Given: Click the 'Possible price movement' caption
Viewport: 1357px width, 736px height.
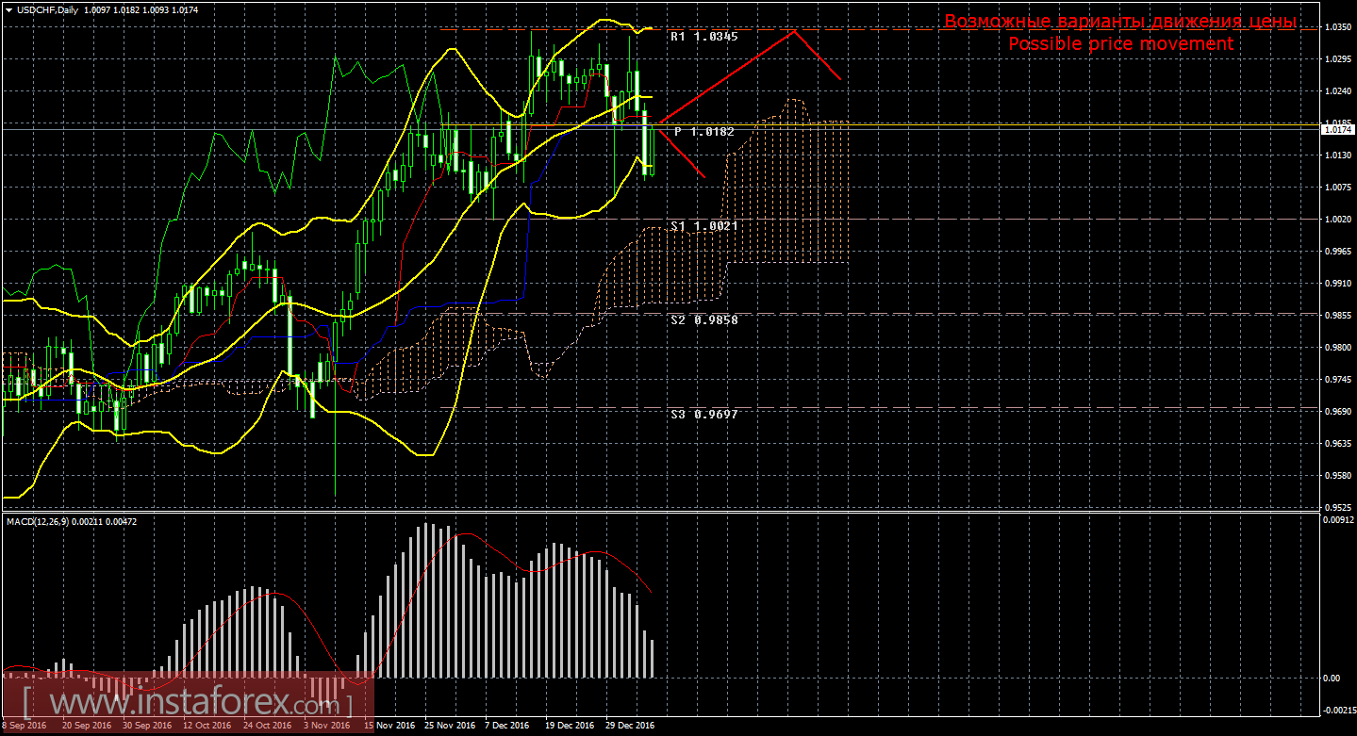Looking at the screenshot, I should click(1120, 44).
